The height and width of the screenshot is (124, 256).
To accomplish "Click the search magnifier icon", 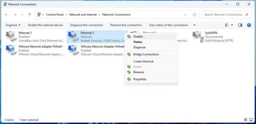I will [x=247, y=15].
